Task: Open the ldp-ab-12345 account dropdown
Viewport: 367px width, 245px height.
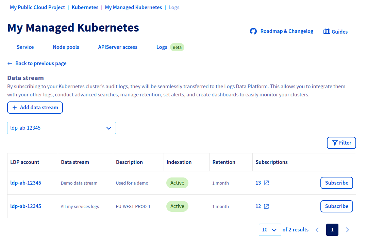Action: click(x=61, y=128)
